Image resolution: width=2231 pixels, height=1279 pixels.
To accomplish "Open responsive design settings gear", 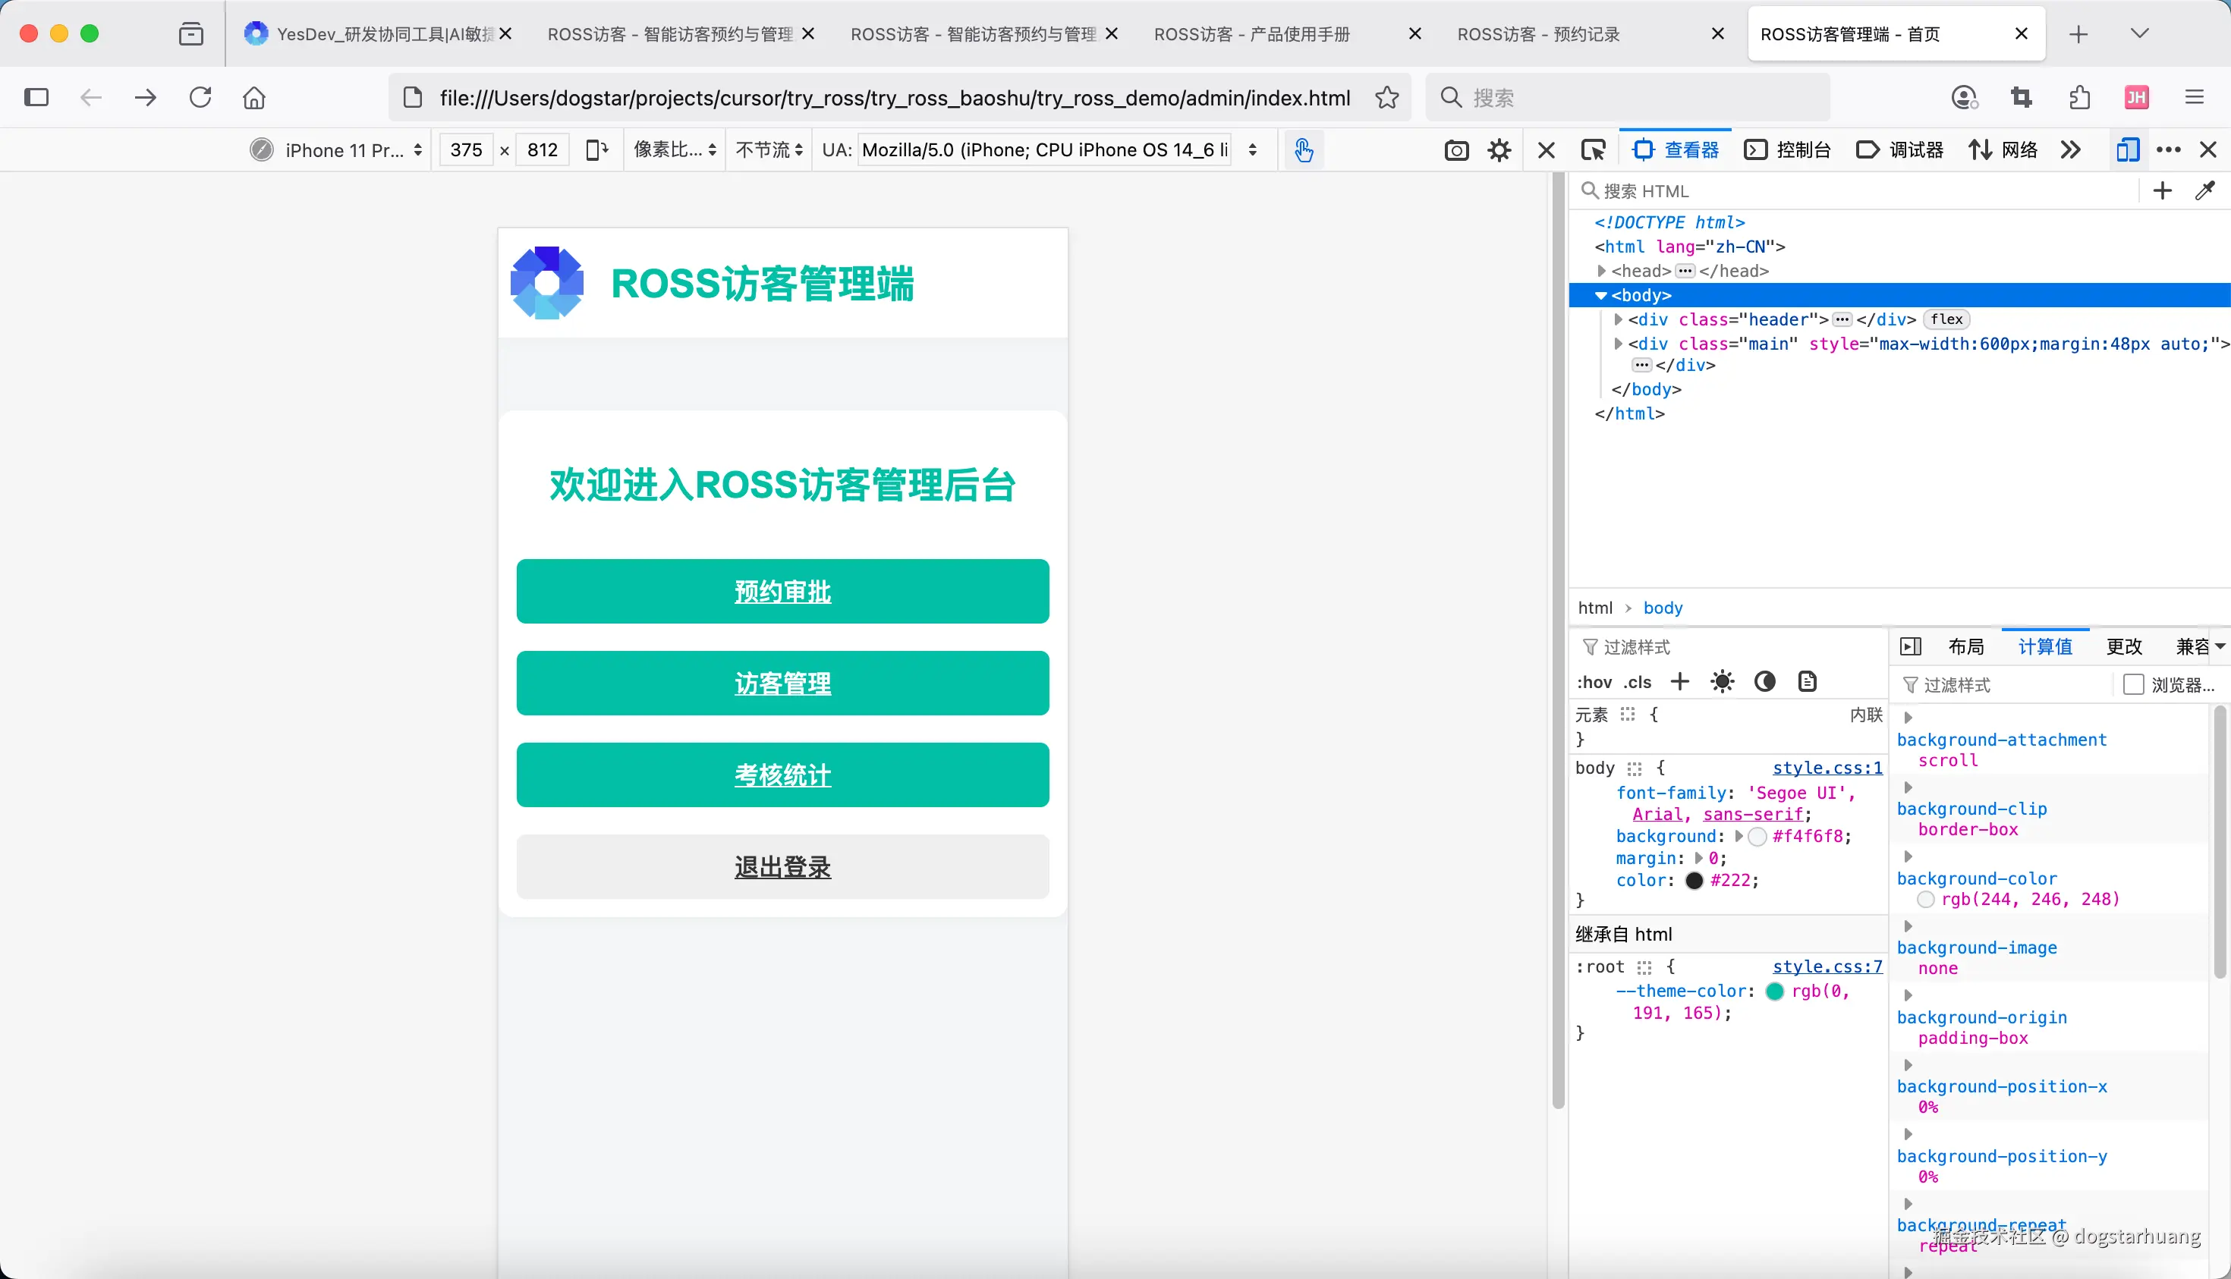I will (x=1499, y=150).
